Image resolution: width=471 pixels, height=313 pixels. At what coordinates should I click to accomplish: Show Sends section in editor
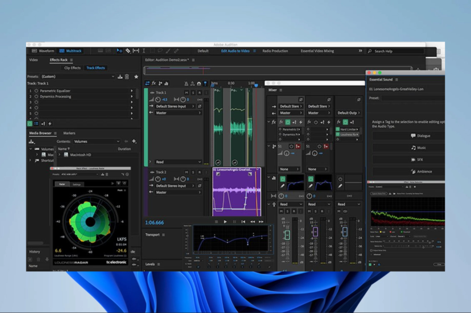[x=160, y=83]
